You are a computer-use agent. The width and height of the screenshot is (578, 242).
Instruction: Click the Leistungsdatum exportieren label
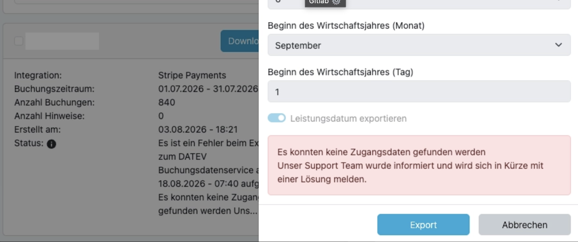tap(348, 118)
